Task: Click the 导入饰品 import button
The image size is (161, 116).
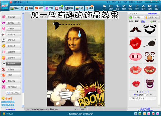Action: (x=14, y=93)
